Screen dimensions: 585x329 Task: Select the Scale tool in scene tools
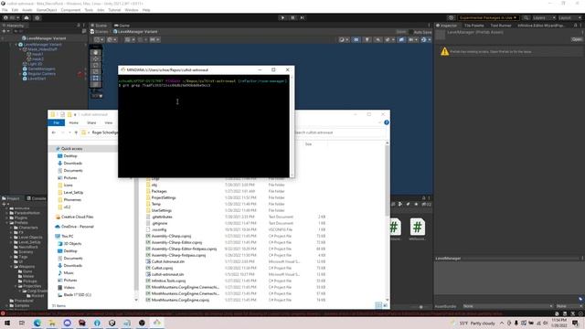tap(95, 71)
